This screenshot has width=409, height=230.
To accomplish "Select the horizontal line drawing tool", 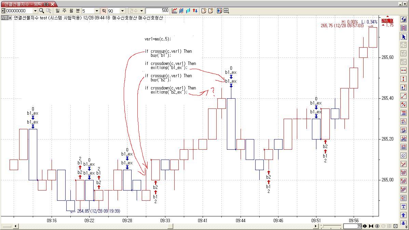I will pyautogui.click(x=404, y=70).
